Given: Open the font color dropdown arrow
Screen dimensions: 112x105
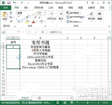Looking at the screenshot, I should (x=36, y=22).
